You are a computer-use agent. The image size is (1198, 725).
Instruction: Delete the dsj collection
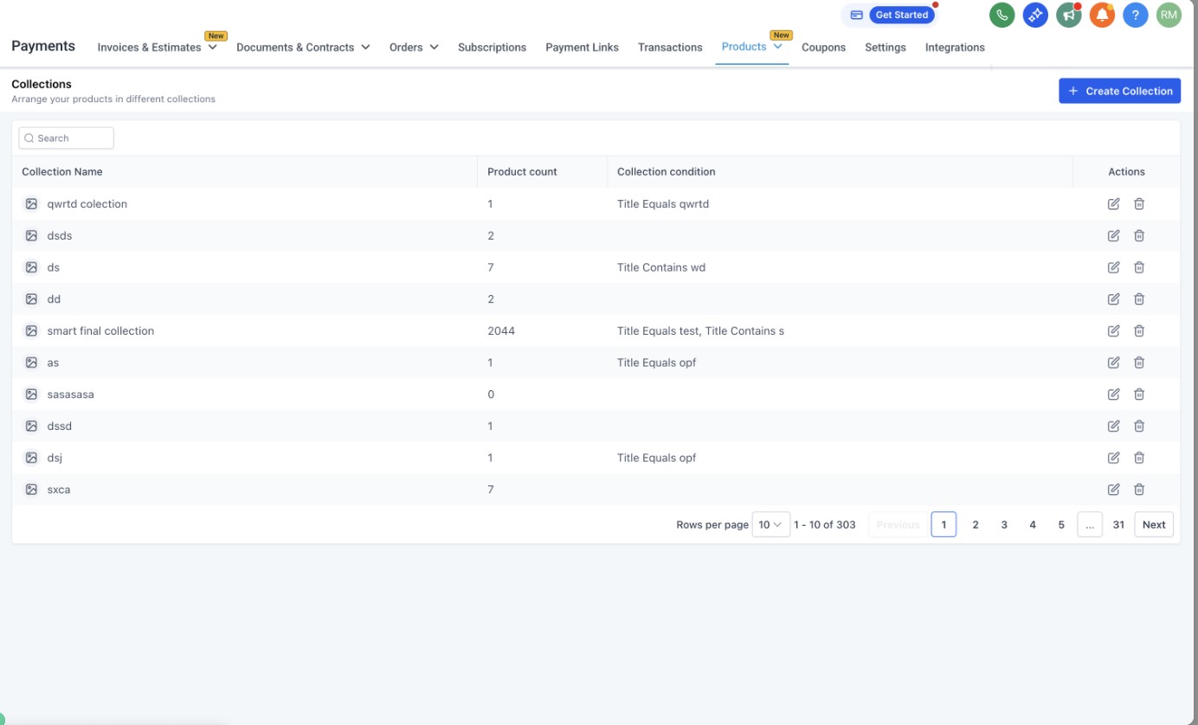(1139, 458)
